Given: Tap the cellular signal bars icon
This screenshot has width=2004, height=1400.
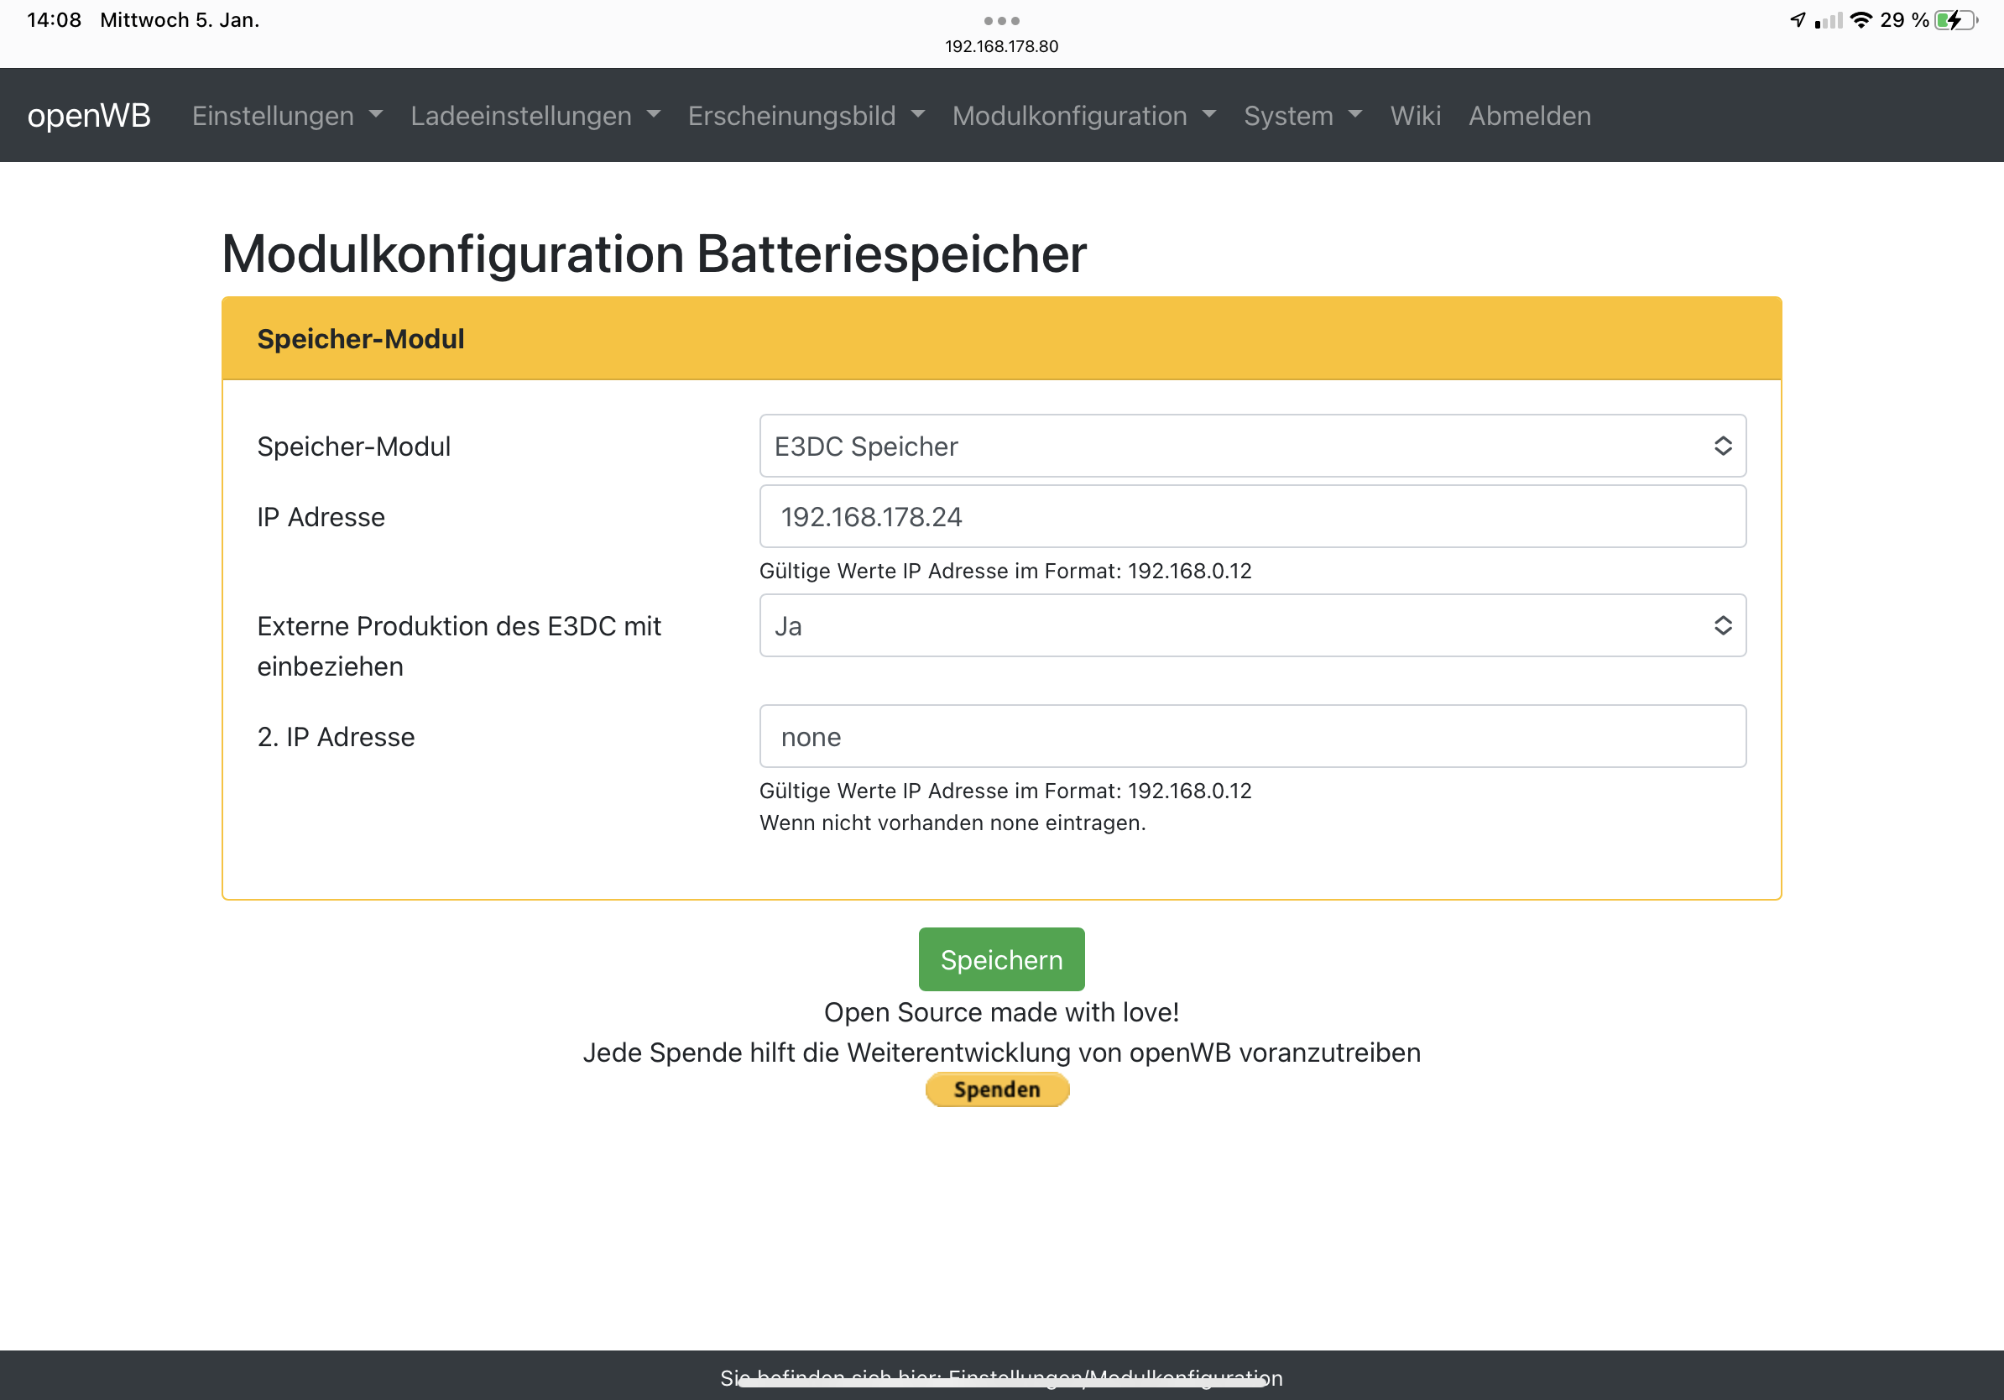Looking at the screenshot, I should 1828,20.
